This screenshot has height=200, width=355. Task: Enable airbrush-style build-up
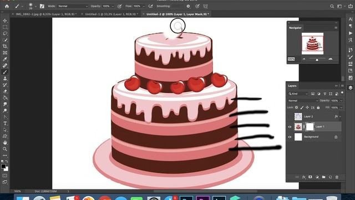150,6
